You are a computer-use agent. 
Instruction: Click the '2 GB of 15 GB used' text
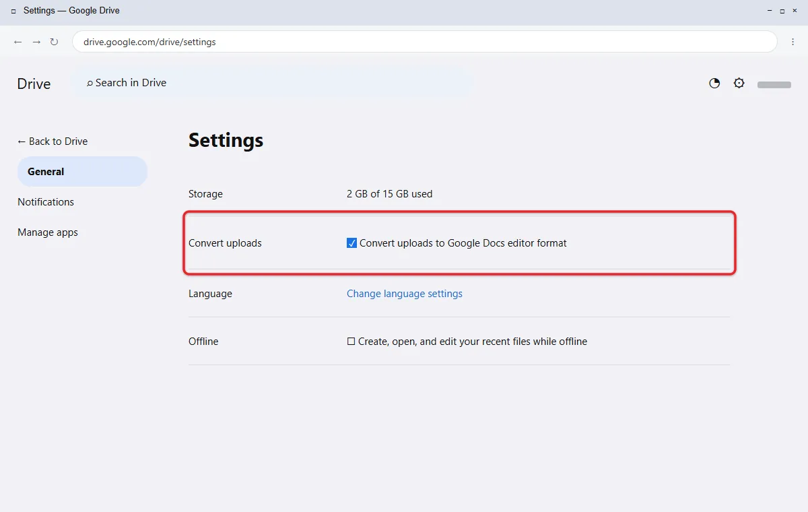(x=390, y=194)
